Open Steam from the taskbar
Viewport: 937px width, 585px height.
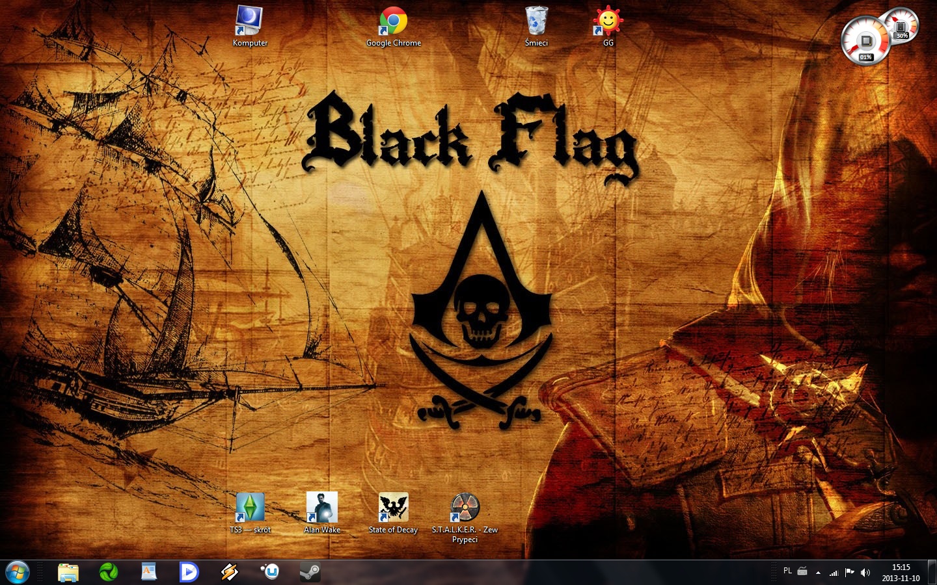click(x=310, y=572)
